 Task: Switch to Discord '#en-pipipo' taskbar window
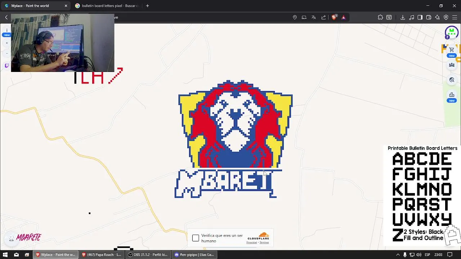click(194, 255)
